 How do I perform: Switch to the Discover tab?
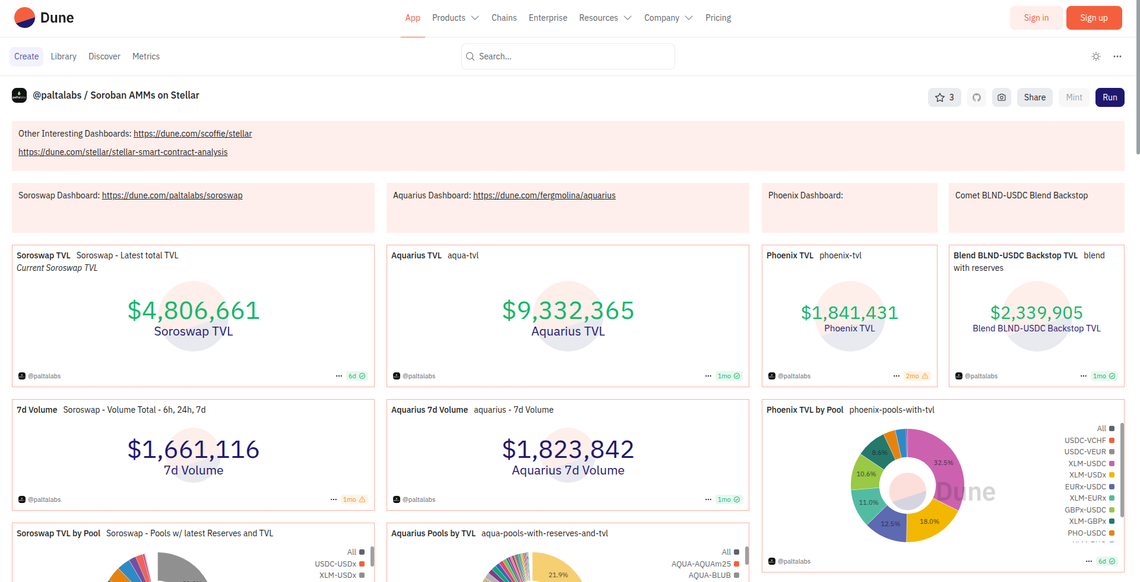(104, 56)
